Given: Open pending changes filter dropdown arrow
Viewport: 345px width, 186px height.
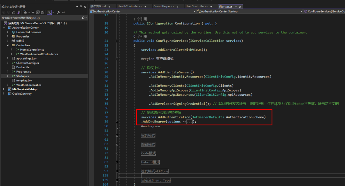Looking at the screenshot, I should point(29,12).
